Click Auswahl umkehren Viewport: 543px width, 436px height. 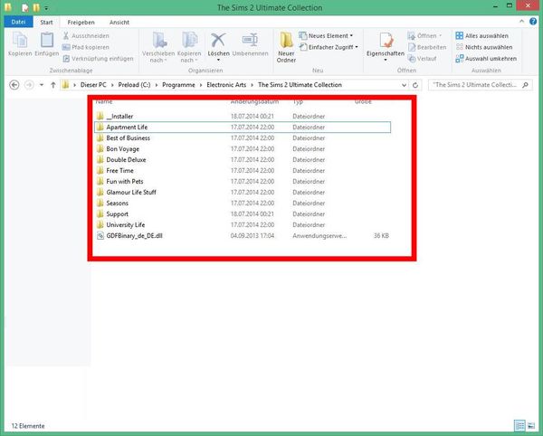point(486,59)
